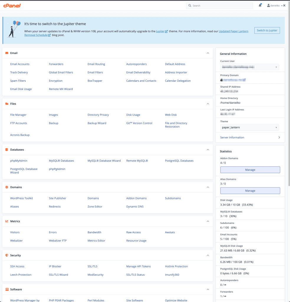This screenshot has width=290, height=302.
Task: Open Calendars and Contacts
Action: click(x=141, y=81)
